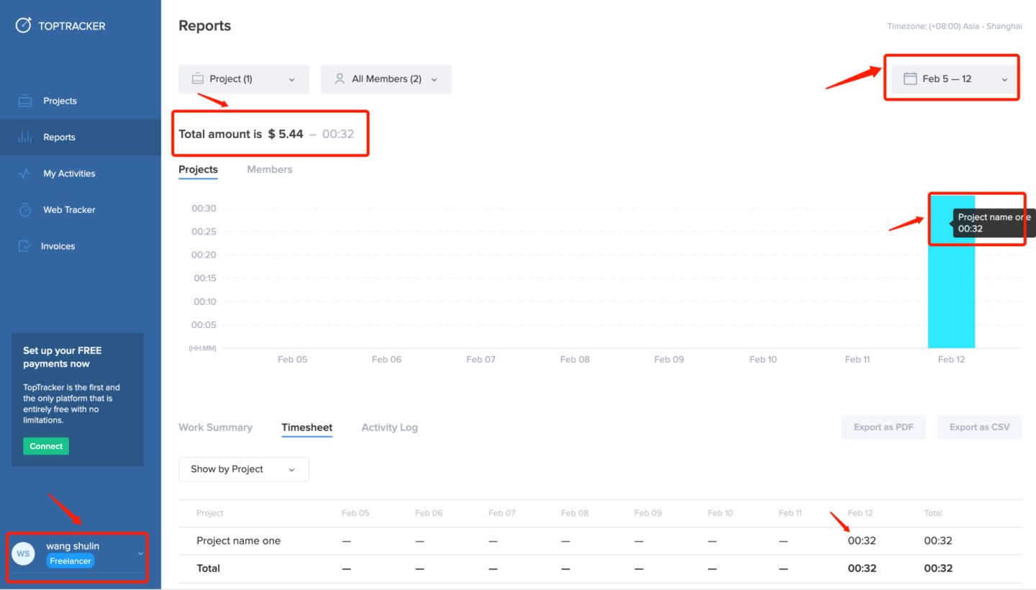Go to My Activities page

81,173
